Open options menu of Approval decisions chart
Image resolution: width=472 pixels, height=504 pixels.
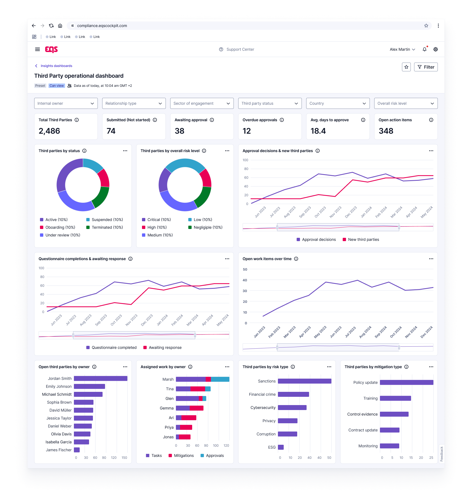(431, 151)
